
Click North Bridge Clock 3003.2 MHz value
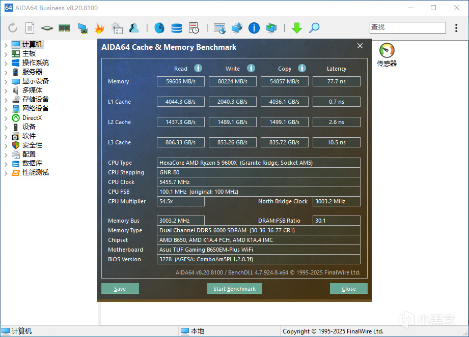point(336,201)
